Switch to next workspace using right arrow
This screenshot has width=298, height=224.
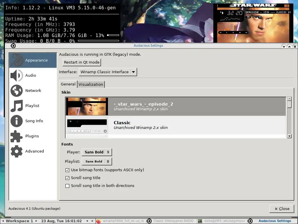(36, 221)
